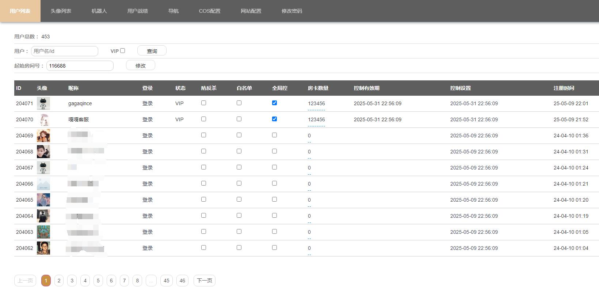Go to the 导航 tab

tap(173, 11)
